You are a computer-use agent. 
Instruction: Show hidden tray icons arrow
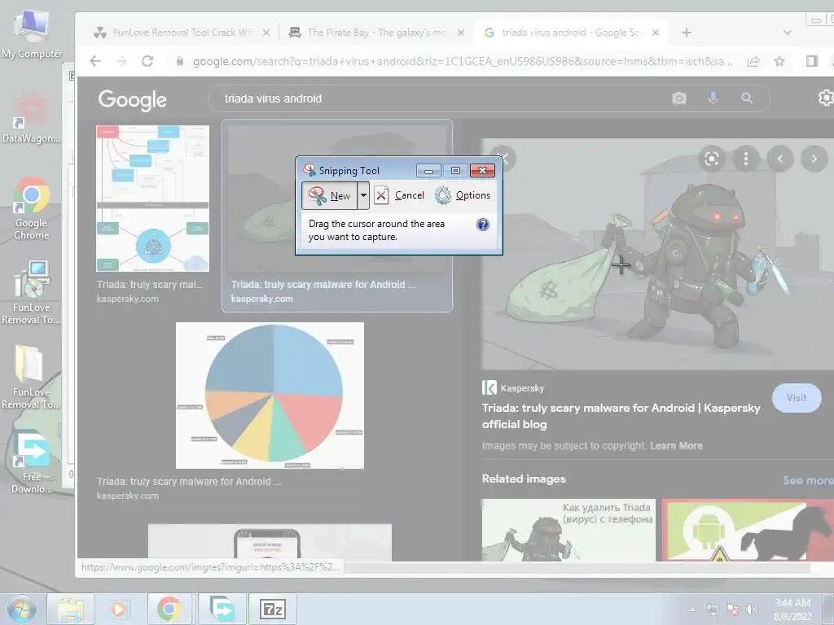[x=692, y=610]
